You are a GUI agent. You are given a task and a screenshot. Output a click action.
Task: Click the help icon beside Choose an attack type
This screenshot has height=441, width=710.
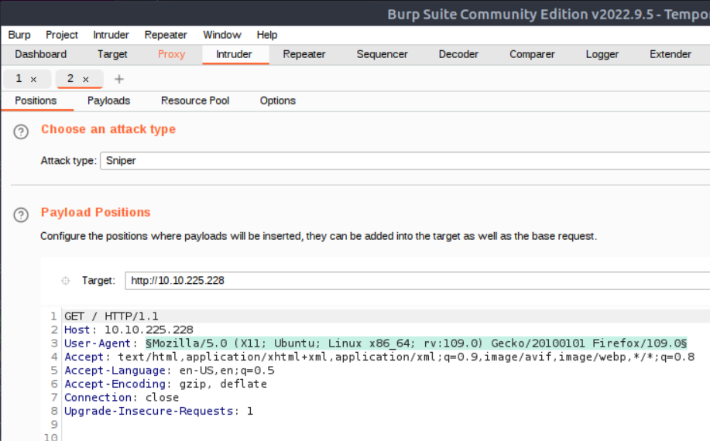(x=21, y=132)
